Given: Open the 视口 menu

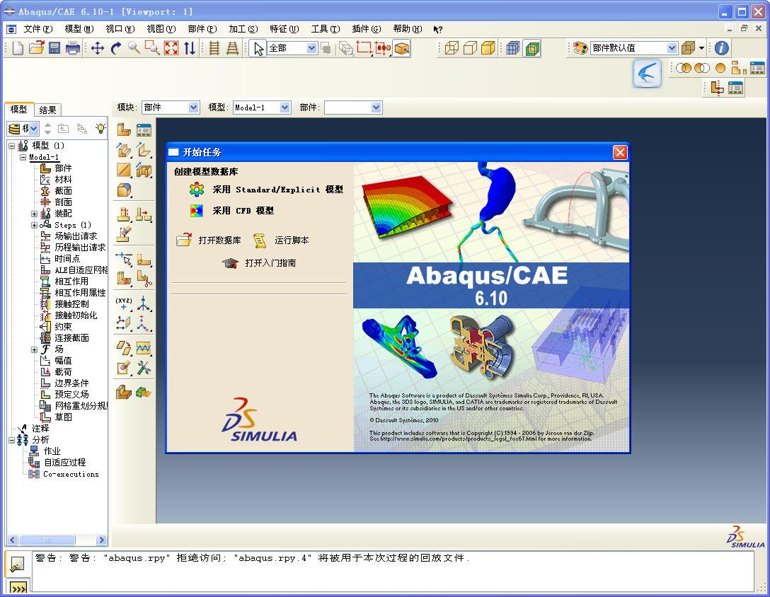Looking at the screenshot, I should (x=120, y=30).
